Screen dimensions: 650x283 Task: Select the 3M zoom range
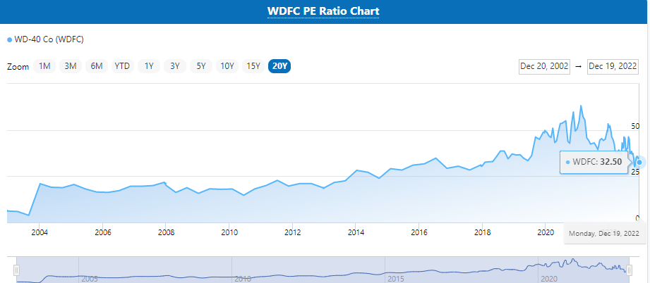(x=71, y=66)
